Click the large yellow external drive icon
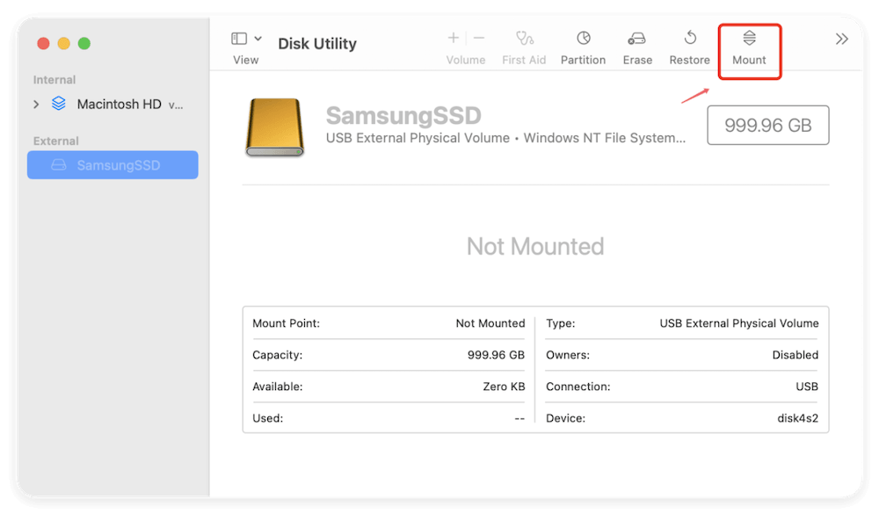 (x=274, y=127)
